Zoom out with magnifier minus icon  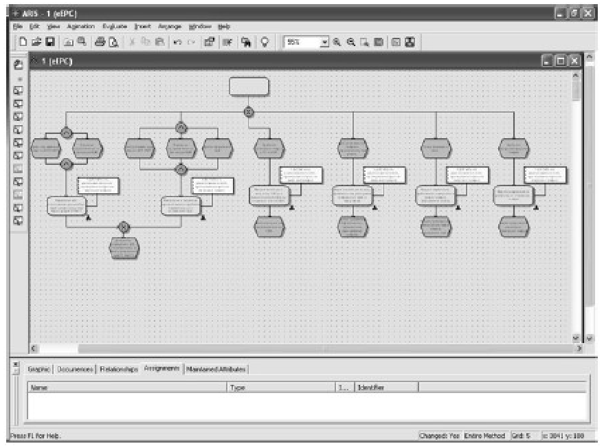[x=351, y=42]
